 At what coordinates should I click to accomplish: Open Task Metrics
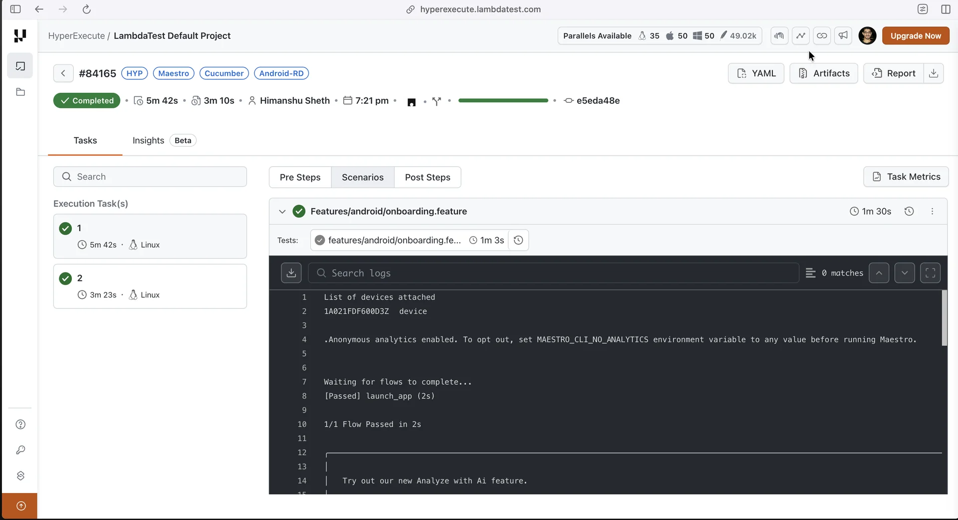click(906, 177)
